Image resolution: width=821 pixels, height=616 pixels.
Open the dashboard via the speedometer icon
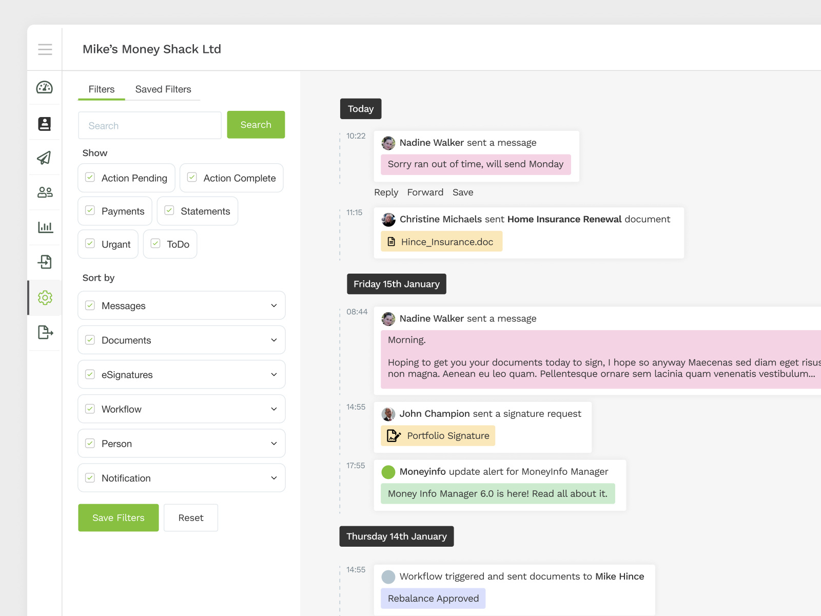(45, 87)
